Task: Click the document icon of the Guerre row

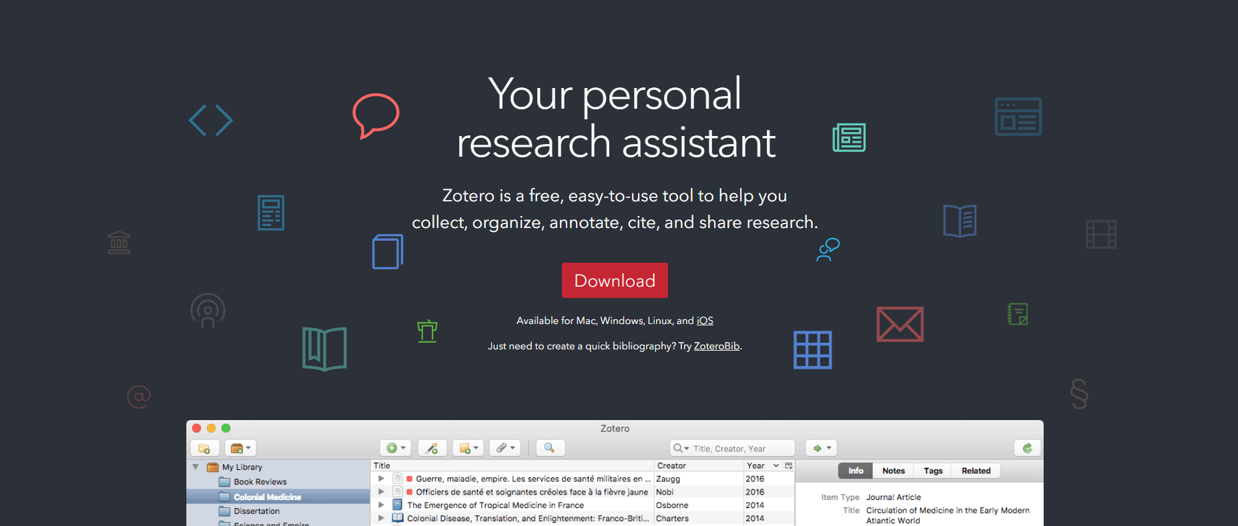Action: pos(398,479)
